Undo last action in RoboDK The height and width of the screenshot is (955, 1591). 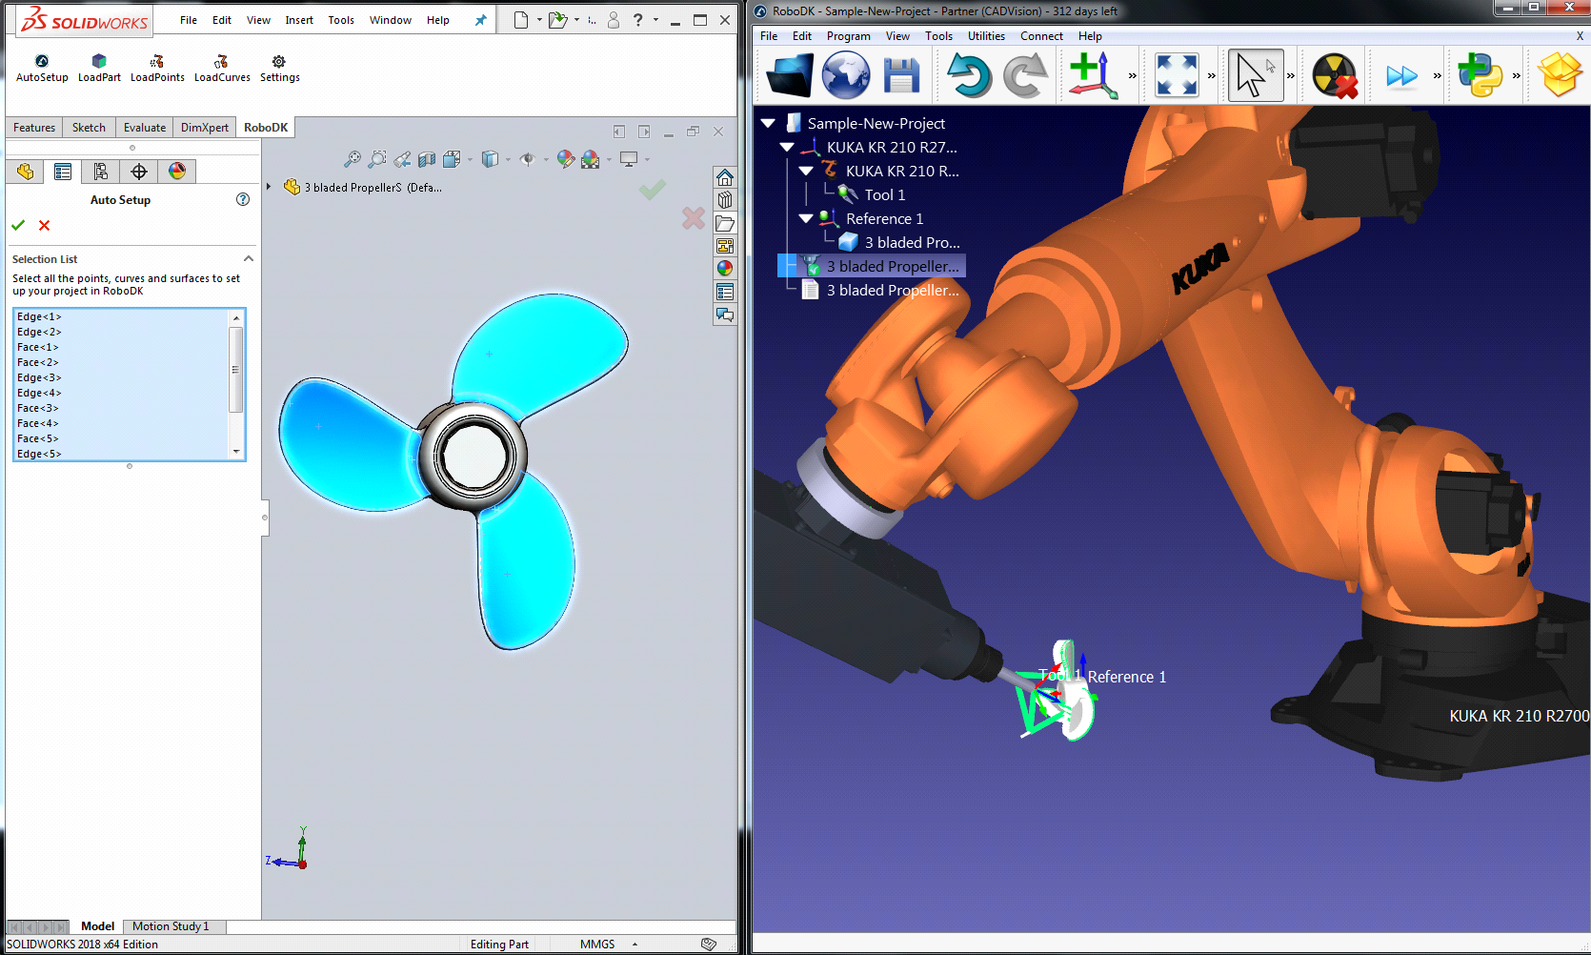tap(970, 74)
